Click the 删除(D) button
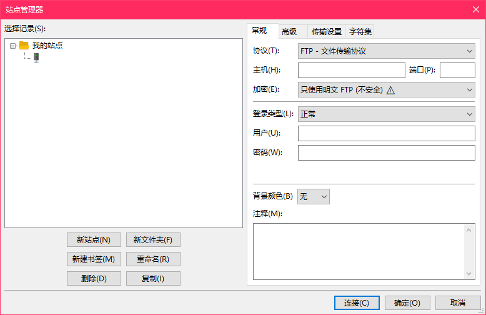486x315 pixels. 94,278
